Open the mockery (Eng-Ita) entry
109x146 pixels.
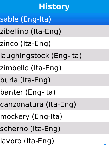54,116
